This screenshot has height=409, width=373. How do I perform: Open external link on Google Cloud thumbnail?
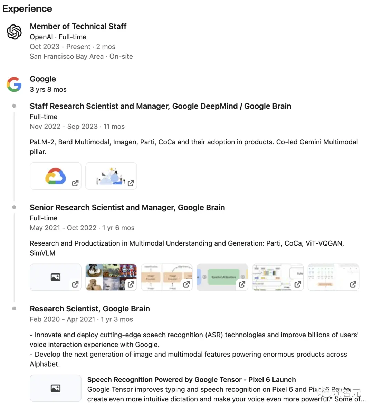pos(75,183)
